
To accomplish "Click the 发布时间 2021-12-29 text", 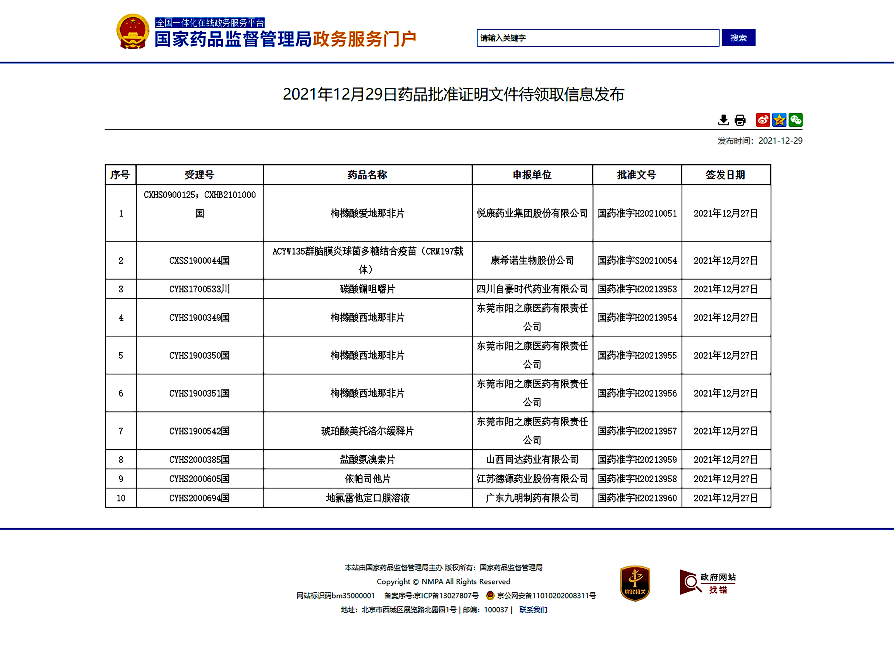I will pyautogui.click(x=760, y=141).
